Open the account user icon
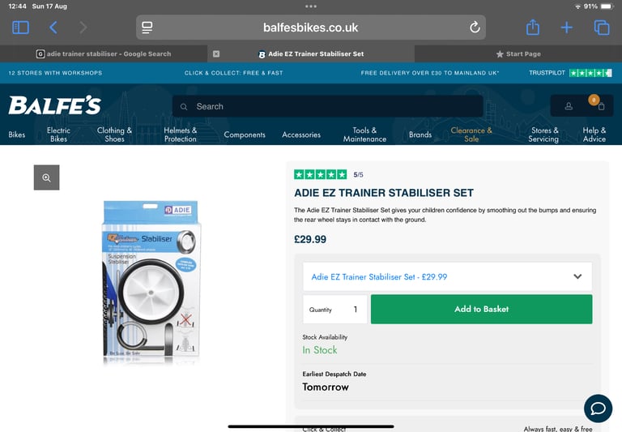622x432 pixels. pyautogui.click(x=569, y=106)
